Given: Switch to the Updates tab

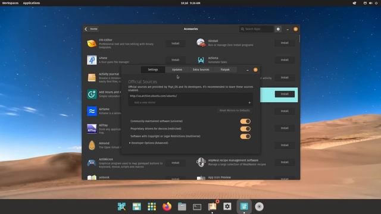Looking at the screenshot, I should tap(177, 70).
